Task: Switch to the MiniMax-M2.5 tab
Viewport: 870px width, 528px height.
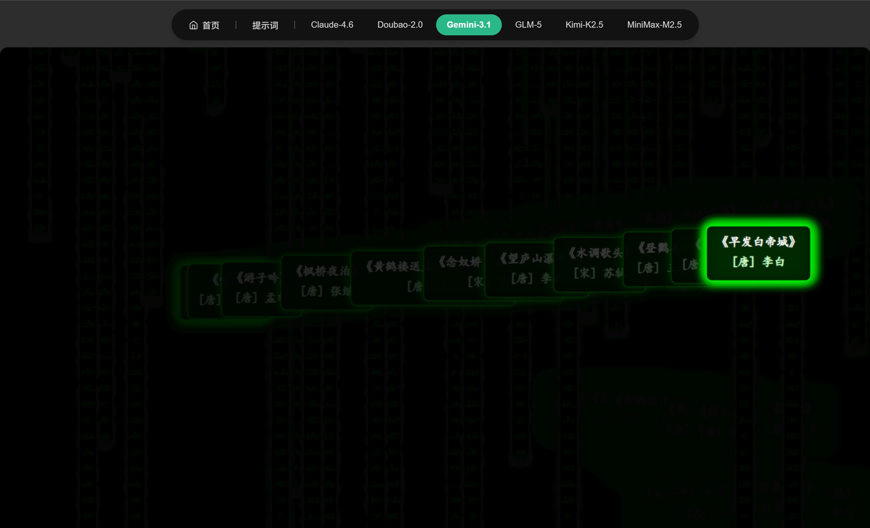Action: (654, 25)
